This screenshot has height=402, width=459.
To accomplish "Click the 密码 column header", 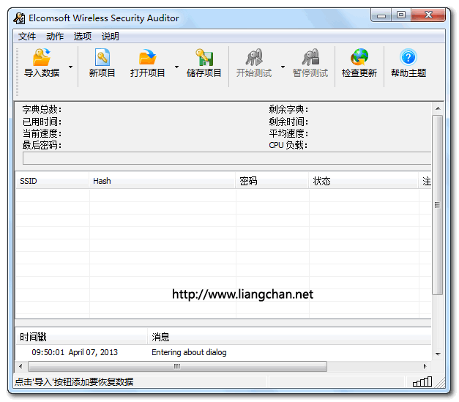I will click(272, 181).
